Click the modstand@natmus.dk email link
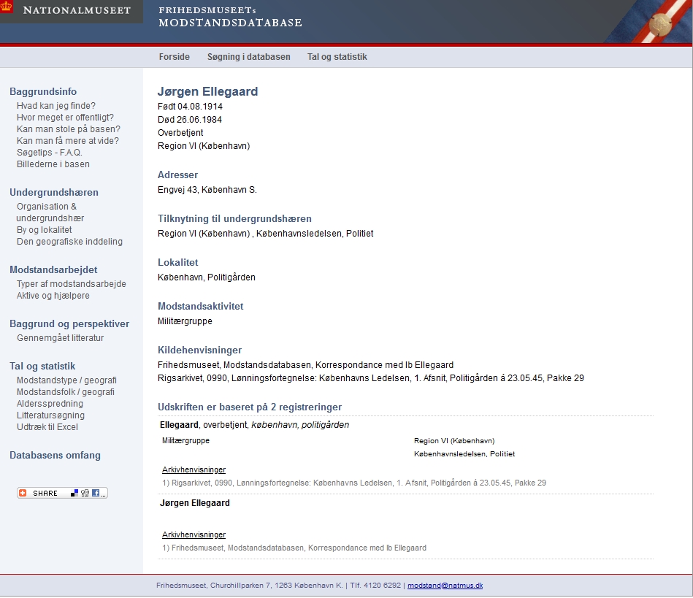The image size is (693, 598). pos(445,585)
